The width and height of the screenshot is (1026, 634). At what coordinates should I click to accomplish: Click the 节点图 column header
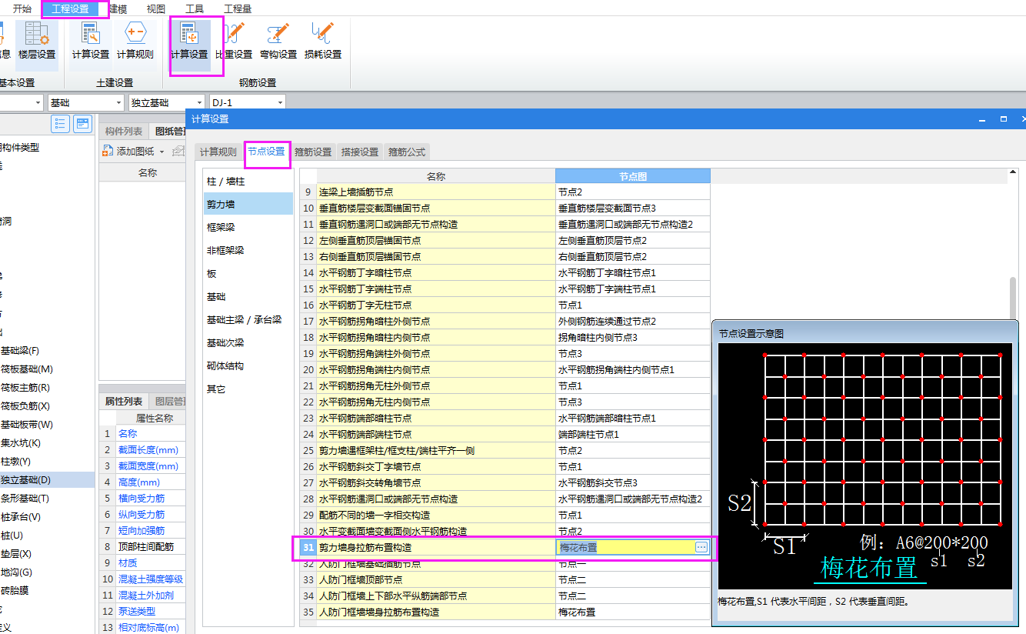point(633,176)
